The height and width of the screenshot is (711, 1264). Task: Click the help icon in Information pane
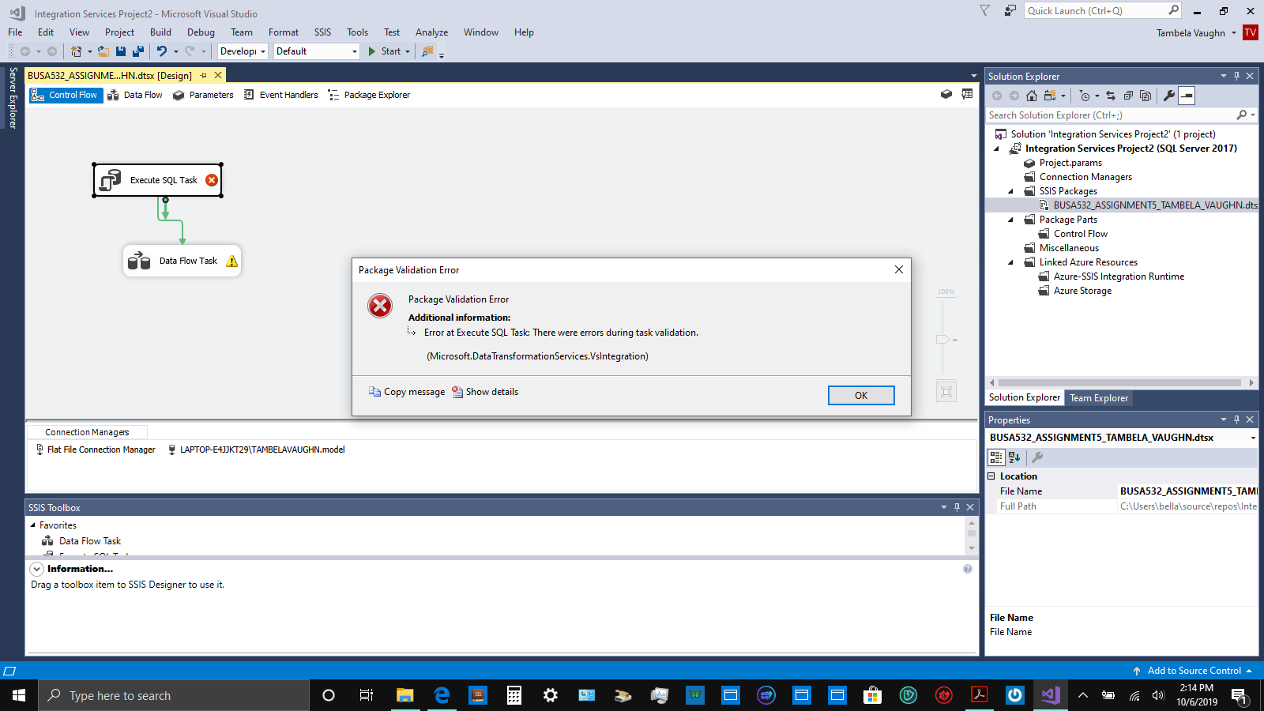(x=968, y=569)
